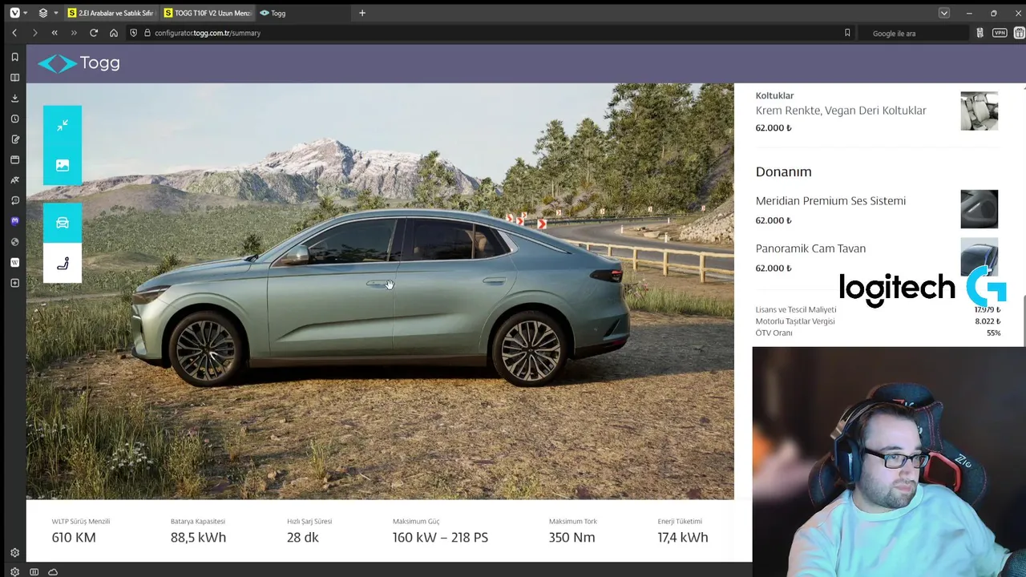Add a new web panel

[14, 283]
